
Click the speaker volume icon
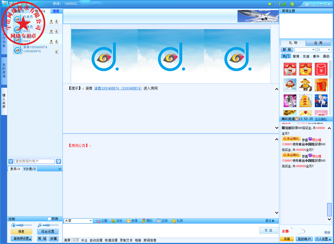point(14,225)
